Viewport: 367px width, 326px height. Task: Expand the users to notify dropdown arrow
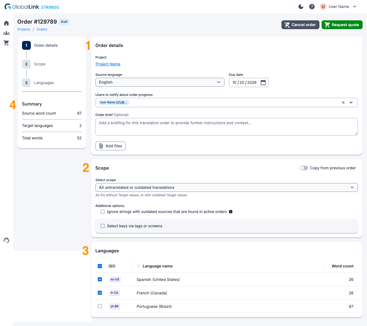(x=351, y=103)
